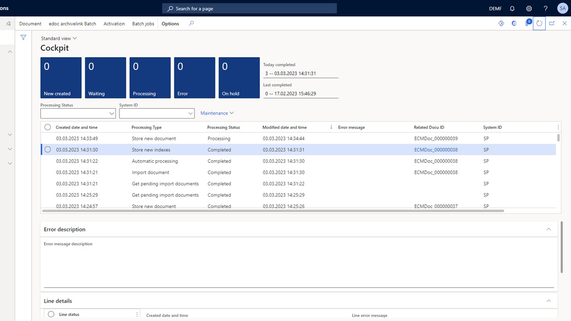Click the Error message description field
The image size is (571, 321).
click(299, 267)
